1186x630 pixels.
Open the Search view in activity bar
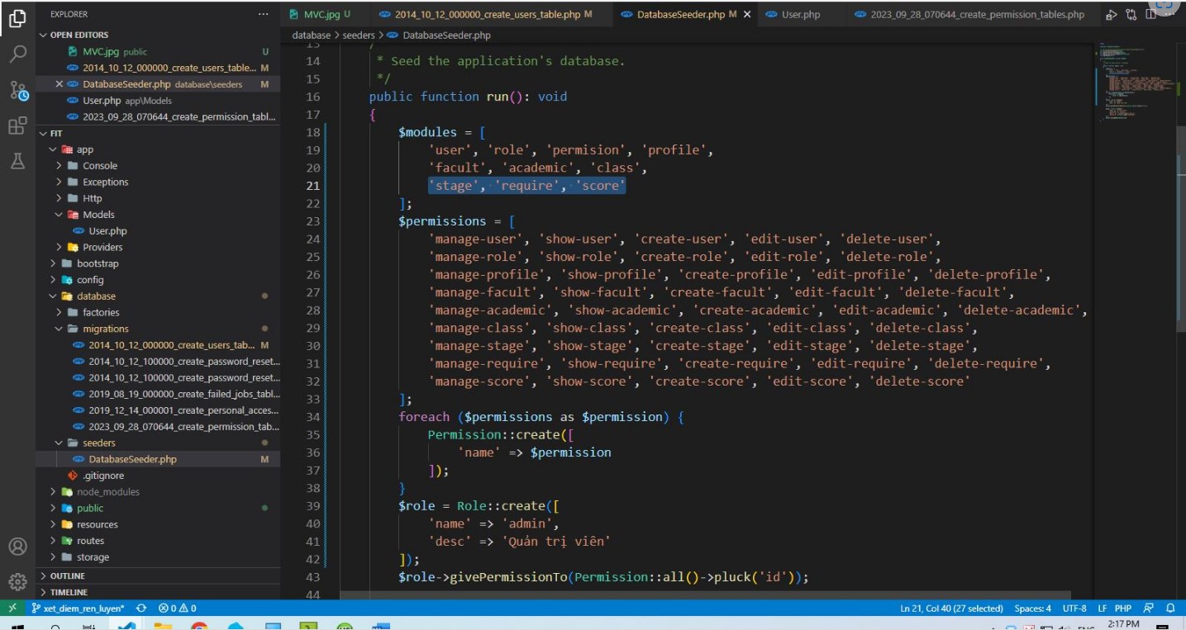(17, 54)
